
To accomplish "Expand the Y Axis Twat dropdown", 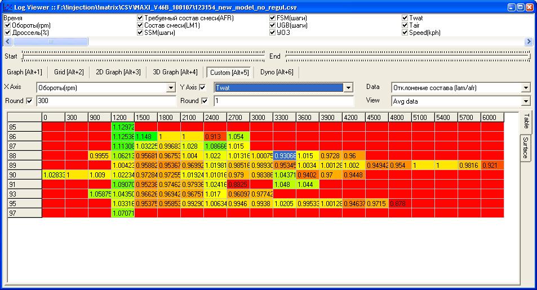I will (348, 88).
